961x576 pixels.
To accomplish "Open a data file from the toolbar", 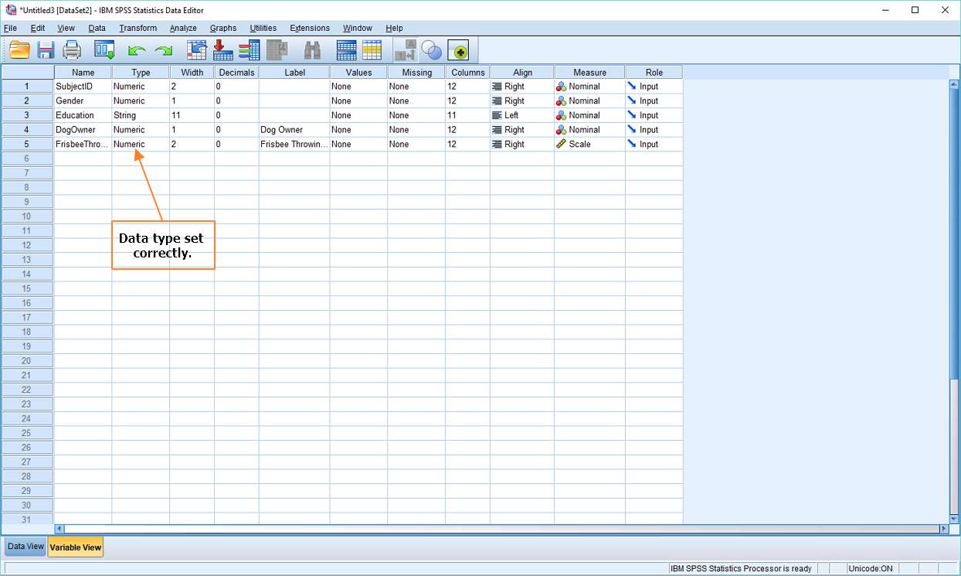I will pos(20,50).
